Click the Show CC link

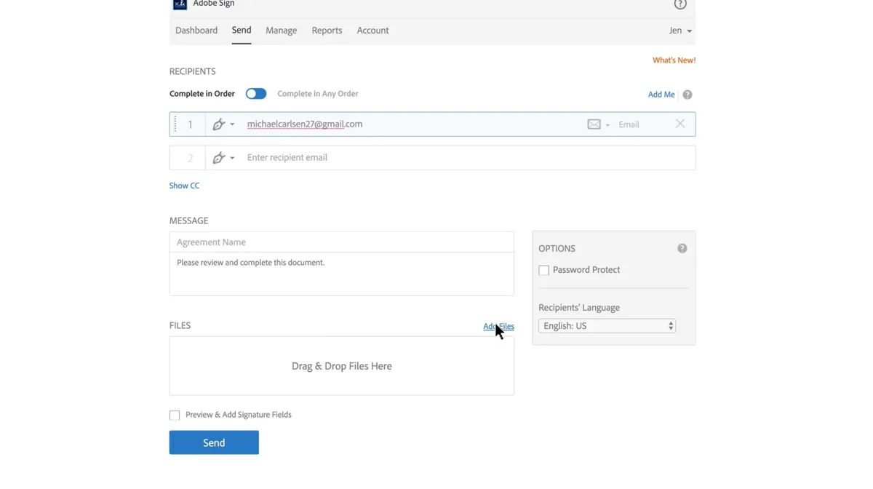click(184, 186)
